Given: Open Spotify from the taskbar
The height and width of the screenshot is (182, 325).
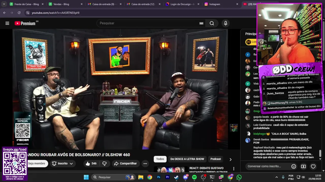Looking at the screenshot, I should [x=194, y=177].
